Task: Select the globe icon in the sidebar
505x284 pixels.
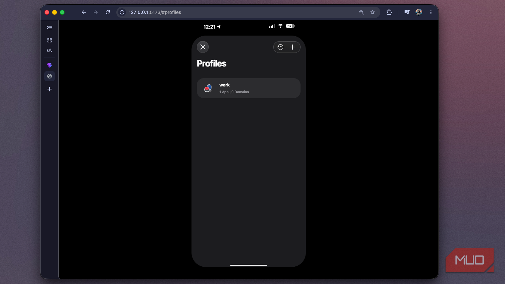Action: 50,76
